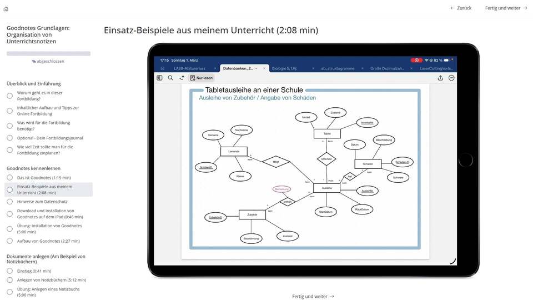This screenshot has width=533, height=300.
Task: Switch to LaserCuttingVorla.. tab
Action: (436, 68)
